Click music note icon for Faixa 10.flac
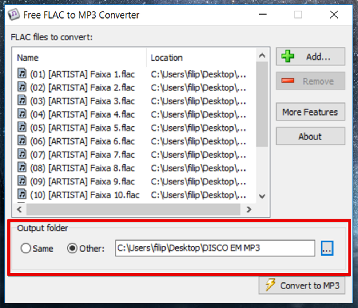Image resolution: width=358 pixels, height=308 pixels. click(x=22, y=194)
